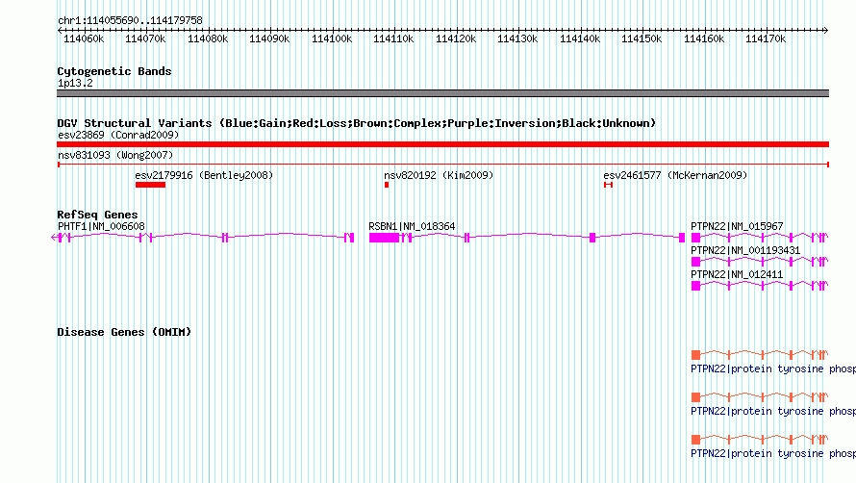Viewport: 856px width, 483px height.
Task: Click the PTPN22|NM_001193431 transcript label
Action: click(x=745, y=250)
